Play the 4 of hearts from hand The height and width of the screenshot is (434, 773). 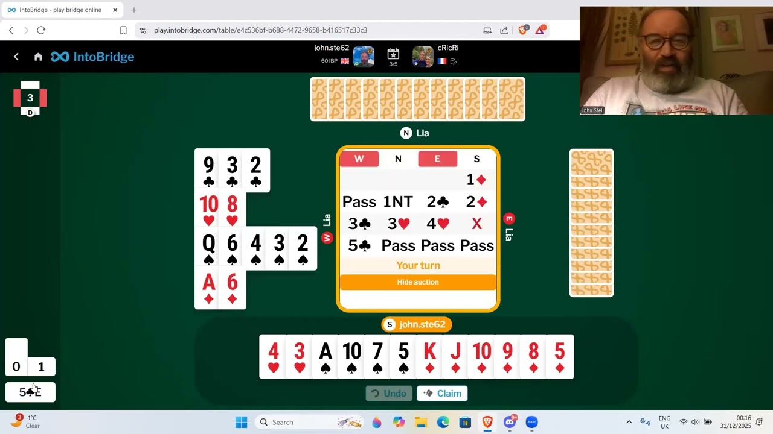tap(272, 357)
